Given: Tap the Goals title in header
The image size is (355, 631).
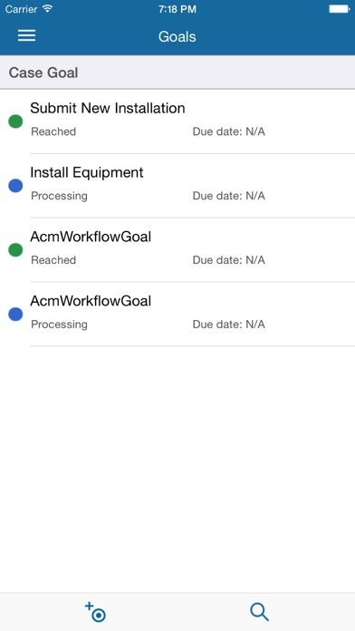Looking at the screenshot, I should (x=177, y=36).
